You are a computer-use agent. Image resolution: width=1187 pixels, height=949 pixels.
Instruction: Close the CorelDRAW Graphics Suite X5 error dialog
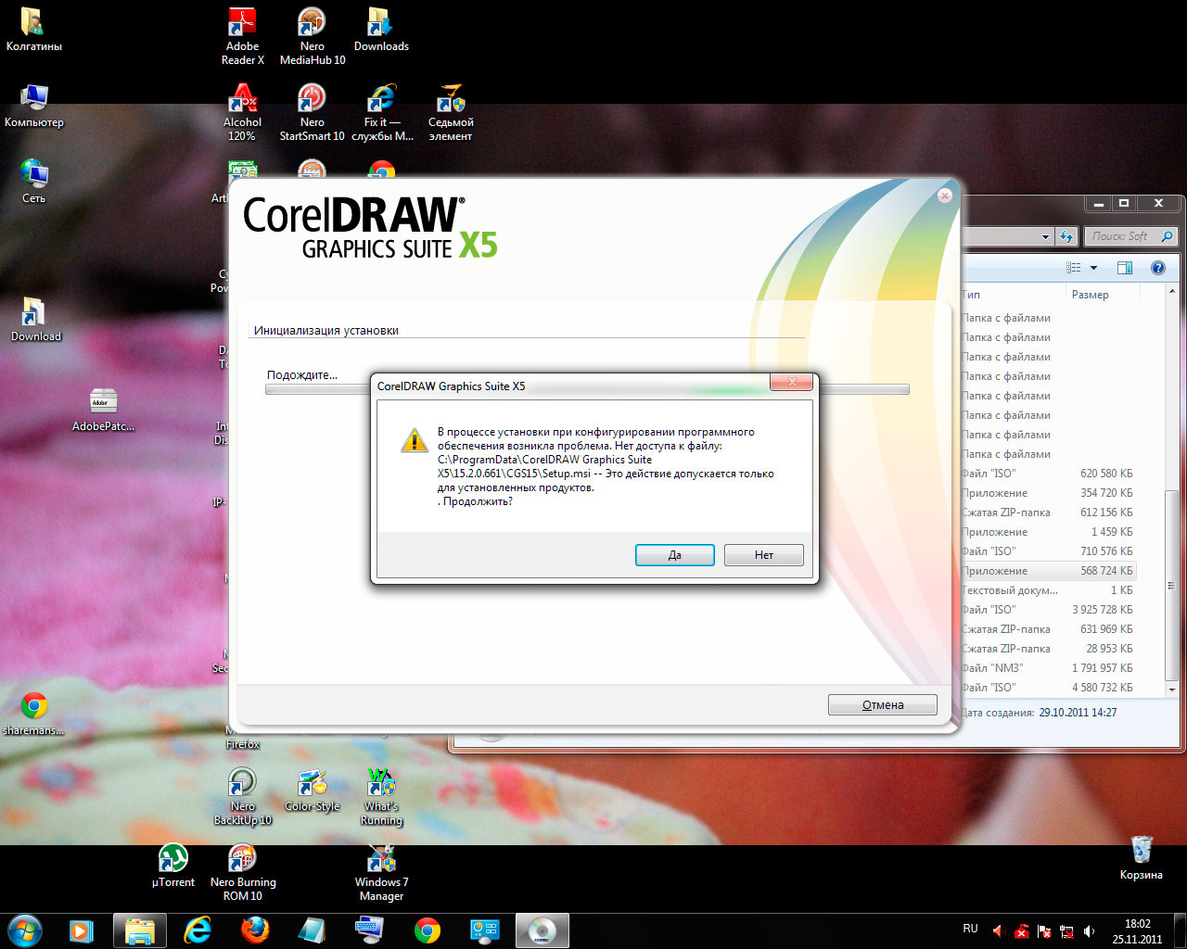pos(791,382)
